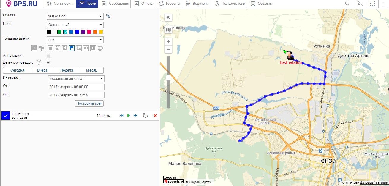This screenshot has height=186, width=389.
Task: Open the Отчеты tab
Action: (144, 4)
